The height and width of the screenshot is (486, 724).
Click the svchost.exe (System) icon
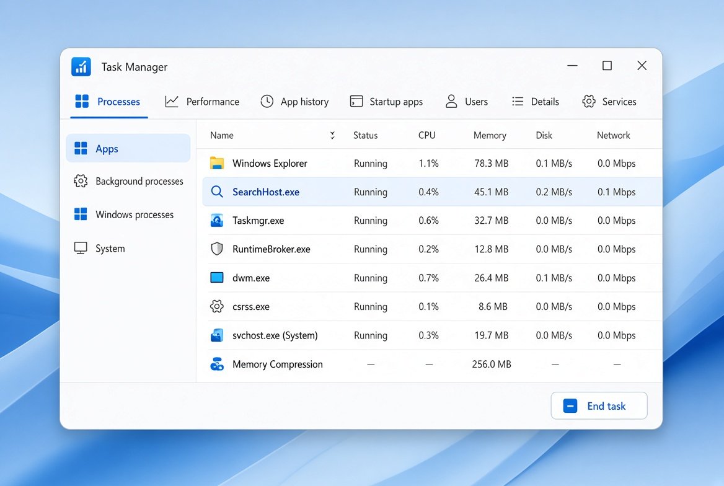tap(217, 335)
